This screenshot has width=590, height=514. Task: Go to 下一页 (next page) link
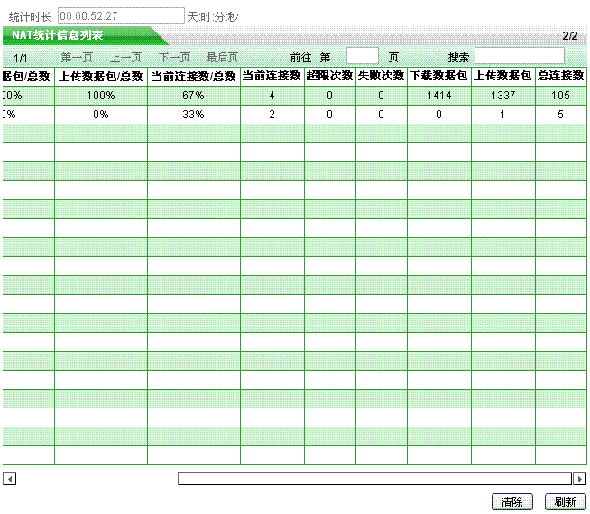pos(174,57)
